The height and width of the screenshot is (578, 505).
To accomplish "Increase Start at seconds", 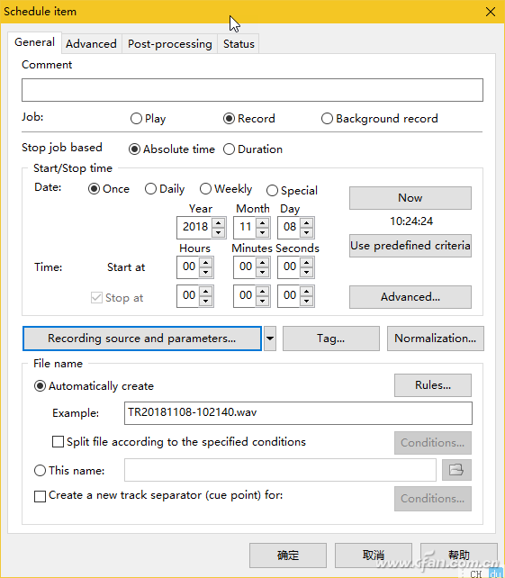I will click(306, 263).
